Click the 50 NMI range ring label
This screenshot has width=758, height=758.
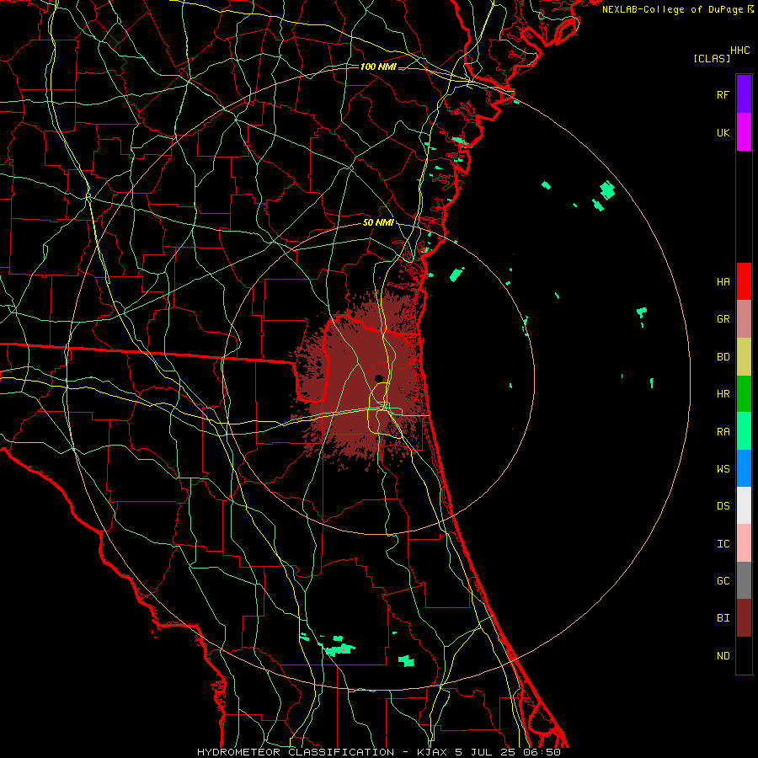pos(378,222)
